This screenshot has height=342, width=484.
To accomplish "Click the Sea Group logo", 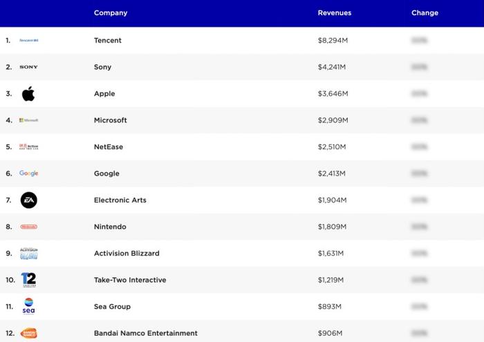I will (29, 306).
